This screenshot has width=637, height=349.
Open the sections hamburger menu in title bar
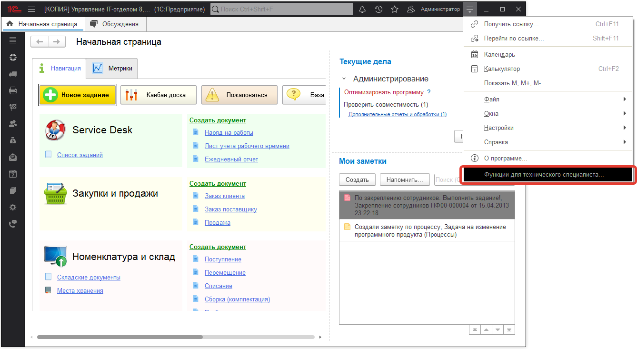[31, 9]
